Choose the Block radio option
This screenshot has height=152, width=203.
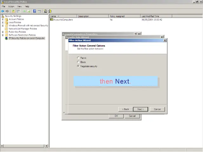78,62
